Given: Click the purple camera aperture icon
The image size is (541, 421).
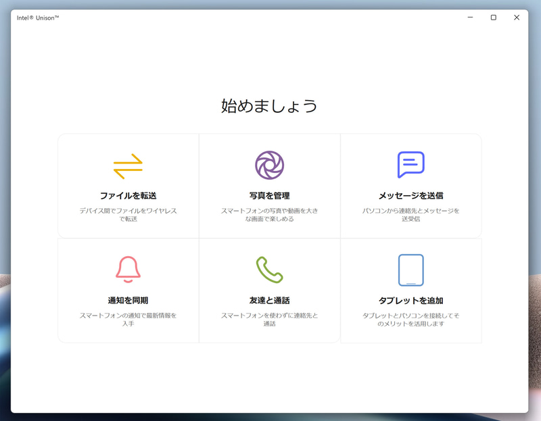Looking at the screenshot, I should 269,164.
